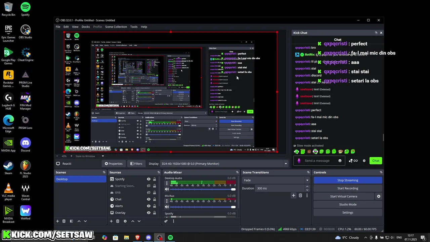430x242 pixels.
Task: Open Scene Collection menu
Action: pyautogui.click(x=116, y=27)
